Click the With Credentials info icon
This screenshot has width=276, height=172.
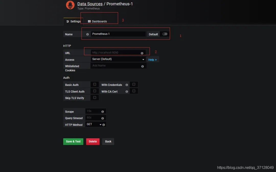click(127, 85)
